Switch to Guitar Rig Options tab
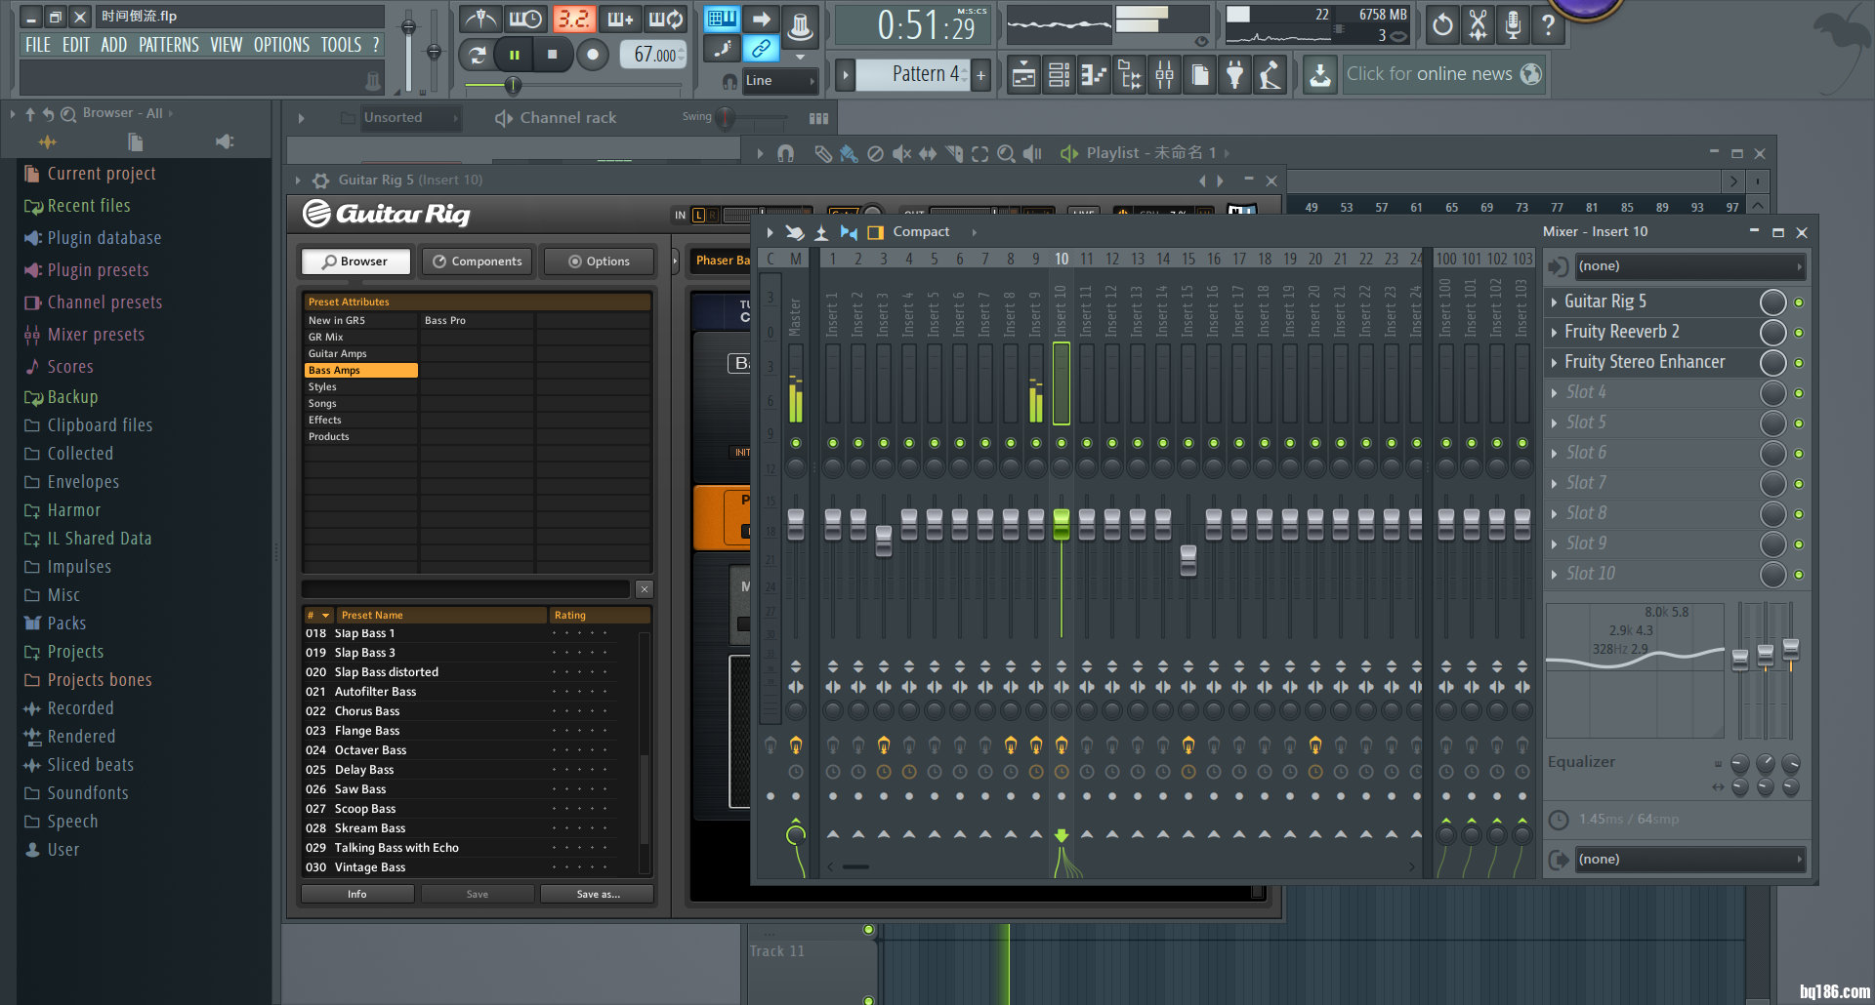Viewport: 1875px width, 1005px height. coord(599,261)
